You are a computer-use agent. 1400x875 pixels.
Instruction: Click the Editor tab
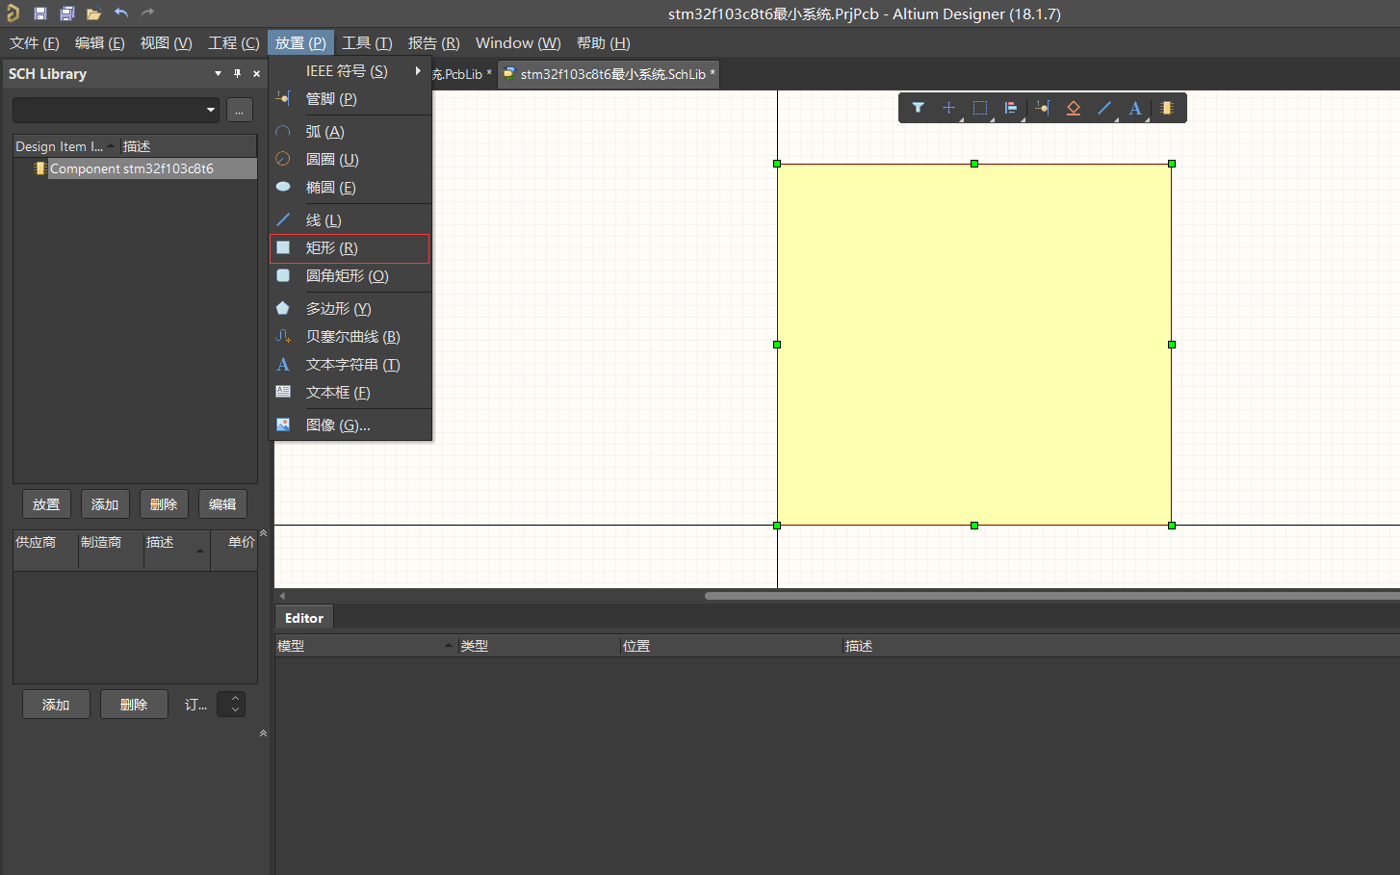point(304,618)
